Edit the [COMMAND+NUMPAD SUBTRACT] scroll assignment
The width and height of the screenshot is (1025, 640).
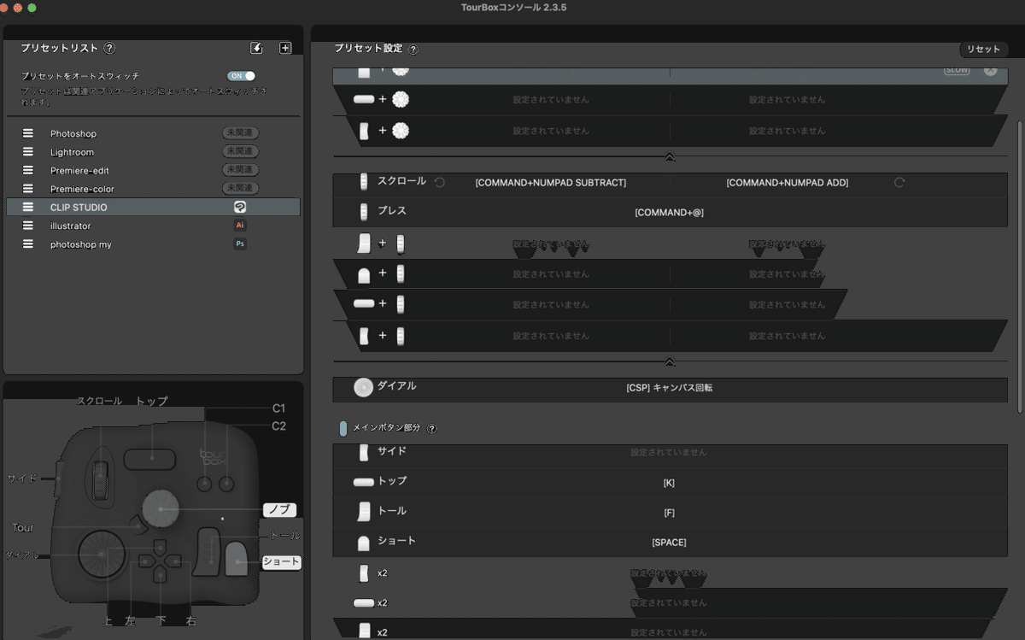coord(551,183)
